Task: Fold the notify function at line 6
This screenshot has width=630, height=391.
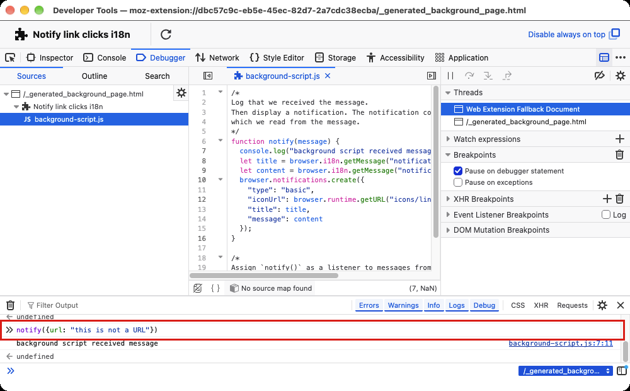Action: (x=220, y=141)
